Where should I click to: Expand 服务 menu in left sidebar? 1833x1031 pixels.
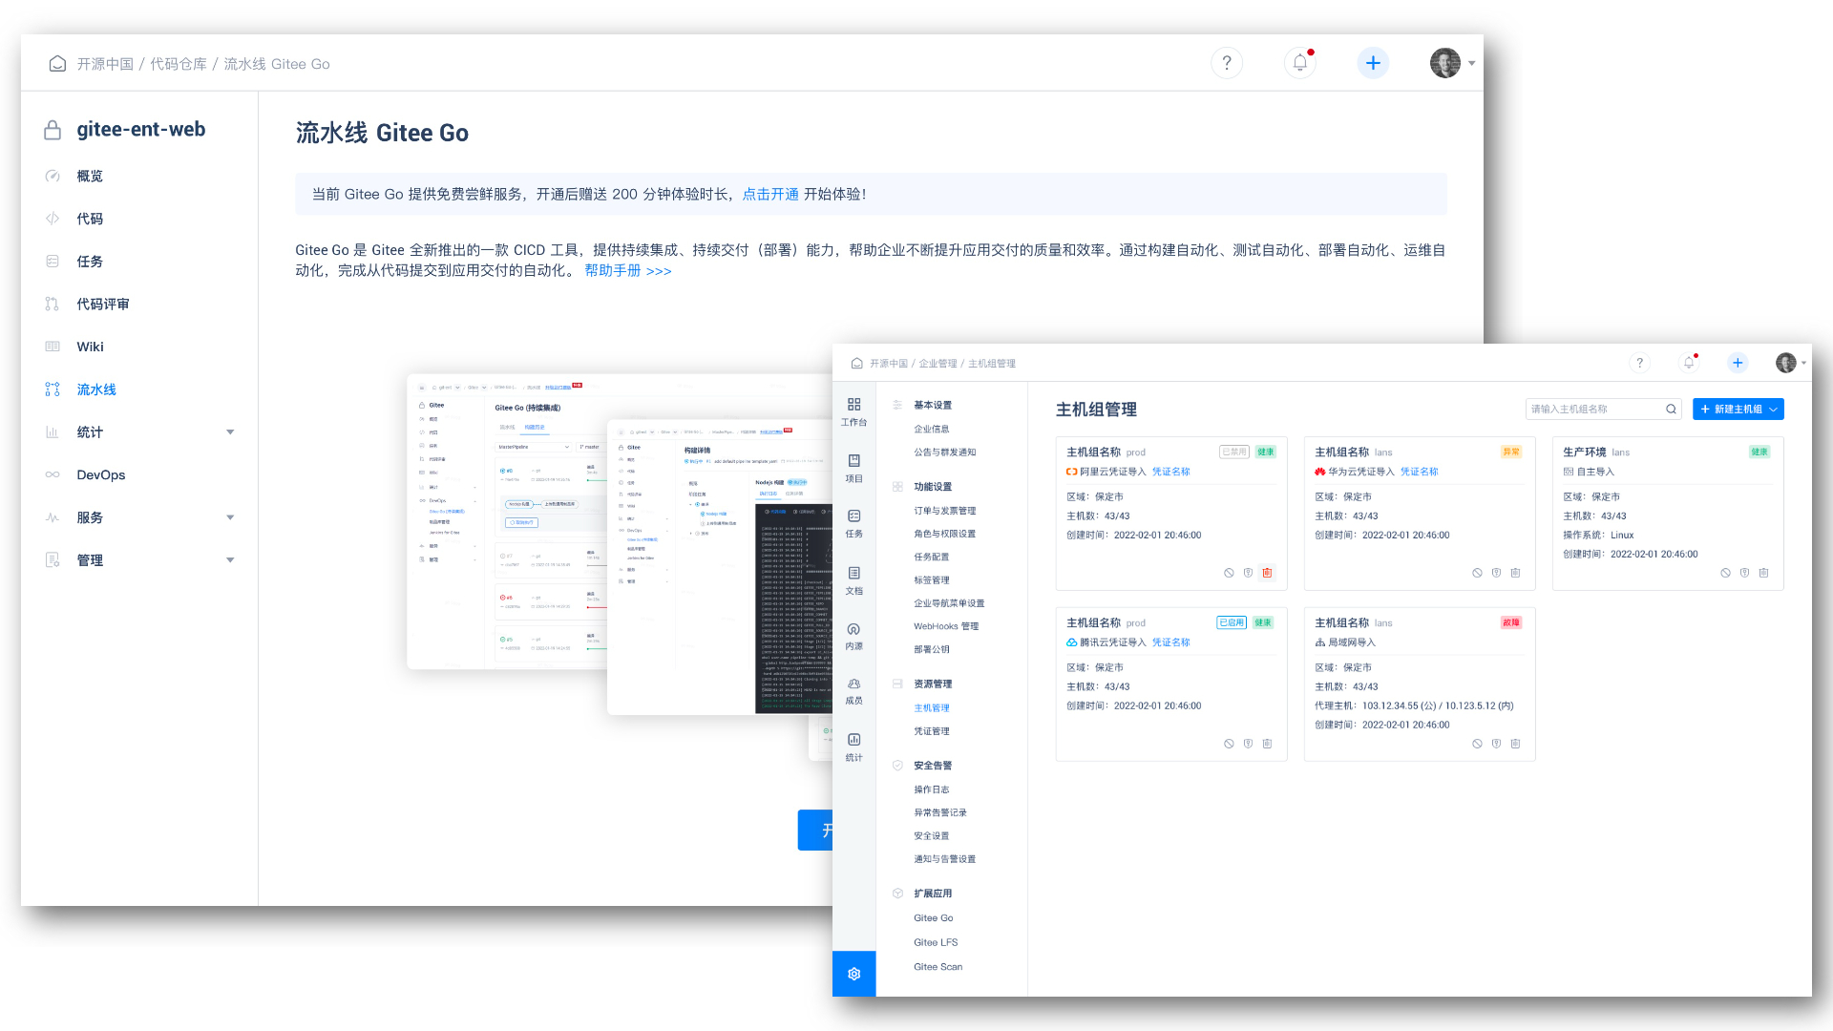[230, 517]
